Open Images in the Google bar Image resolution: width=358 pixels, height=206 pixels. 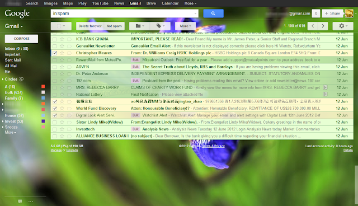[51, 3]
